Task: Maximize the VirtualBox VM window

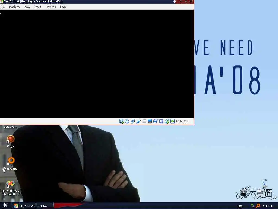Action: [186, 1]
